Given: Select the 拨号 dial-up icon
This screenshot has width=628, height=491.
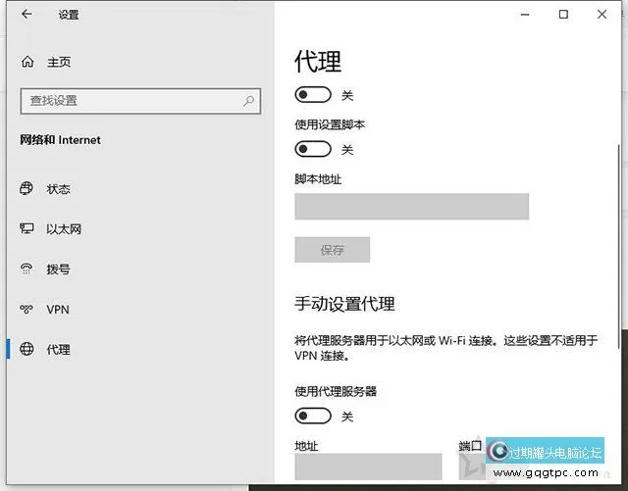Looking at the screenshot, I should coord(26,269).
